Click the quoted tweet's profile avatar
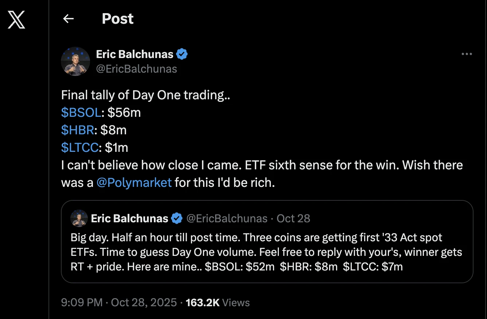Image resolution: width=487 pixels, height=319 pixels. pos(78,218)
